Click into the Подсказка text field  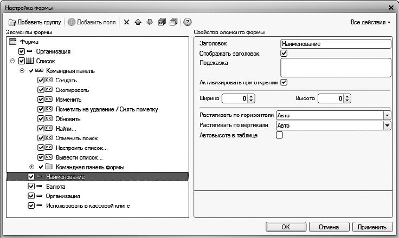point(336,68)
